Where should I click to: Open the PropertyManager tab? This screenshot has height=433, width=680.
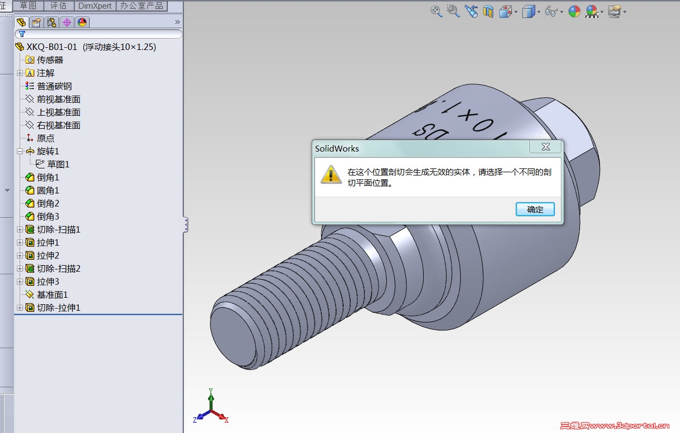[36, 22]
